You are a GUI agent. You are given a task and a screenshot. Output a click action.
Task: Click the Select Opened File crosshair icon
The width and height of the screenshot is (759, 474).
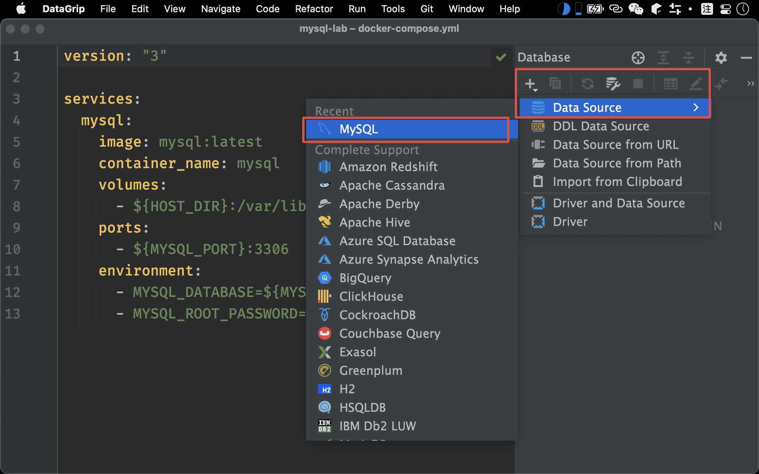(638, 58)
